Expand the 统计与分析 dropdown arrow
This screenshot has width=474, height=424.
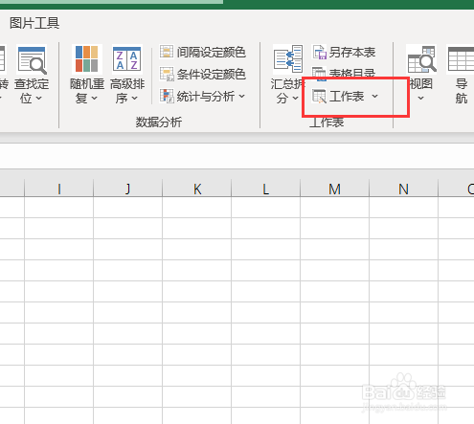coord(242,96)
